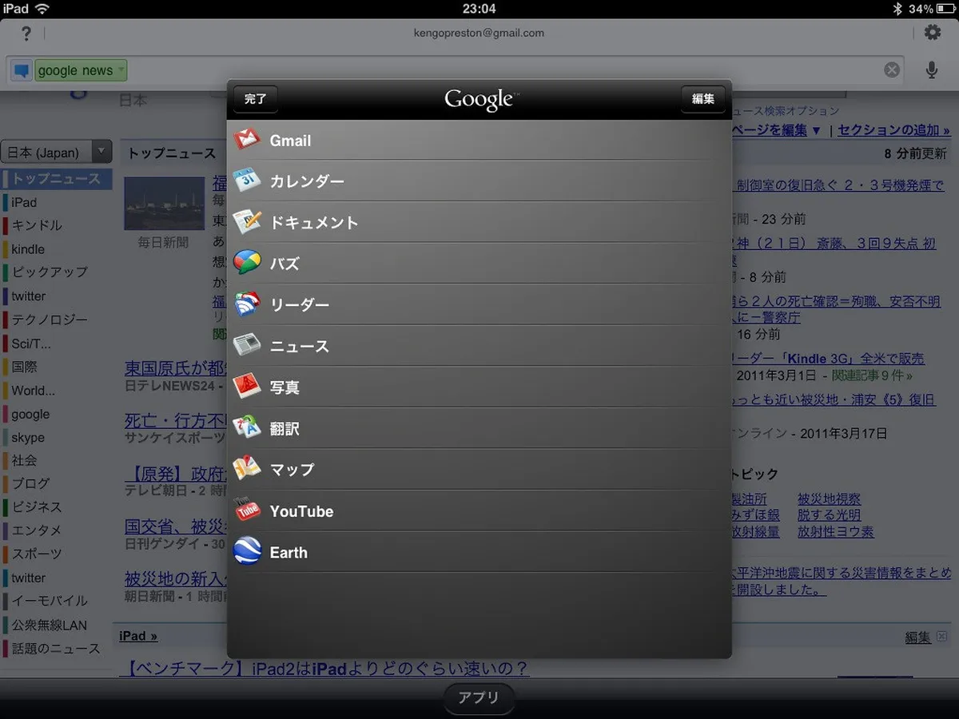
Task: Tap the Calendar (カレンダー) app icon
Action: (x=247, y=181)
